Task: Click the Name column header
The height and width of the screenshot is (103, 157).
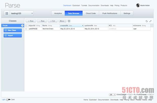Action: click(x=51, y=26)
